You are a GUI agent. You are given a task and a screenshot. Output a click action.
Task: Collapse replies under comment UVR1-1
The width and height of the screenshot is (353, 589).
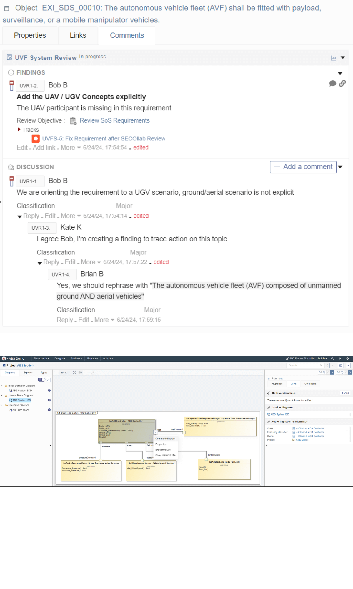tap(19, 216)
